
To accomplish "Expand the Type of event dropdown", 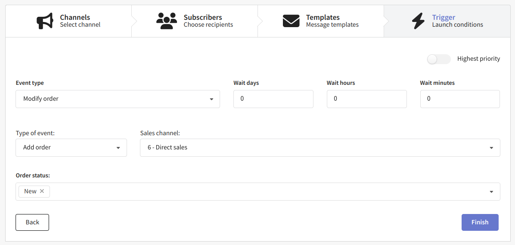I will [x=71, y=148].
